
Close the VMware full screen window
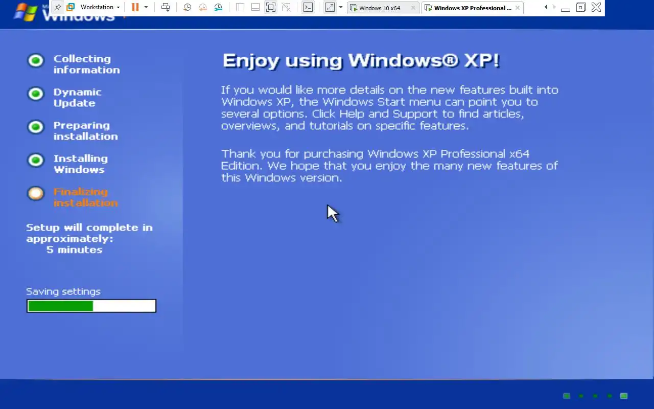596,7
